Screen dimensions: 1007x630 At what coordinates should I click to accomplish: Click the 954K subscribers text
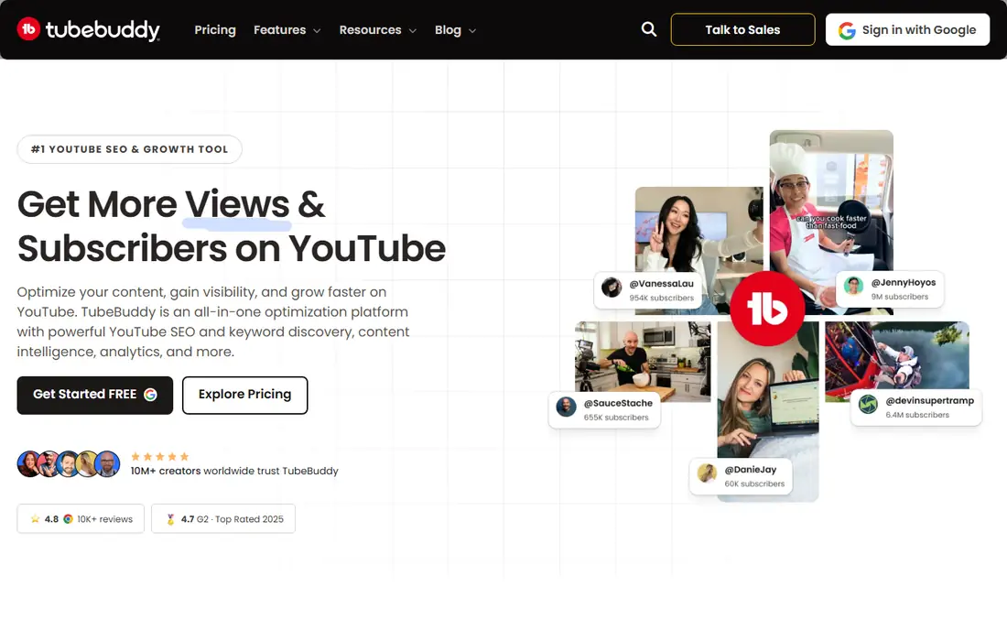tap(662, 298)
